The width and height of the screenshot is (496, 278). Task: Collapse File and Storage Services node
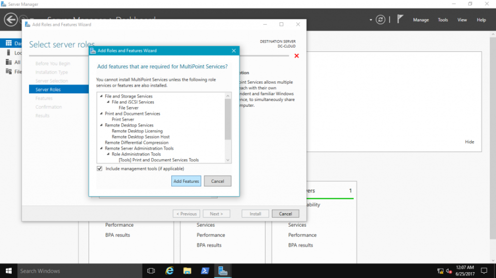coord(101,96)
